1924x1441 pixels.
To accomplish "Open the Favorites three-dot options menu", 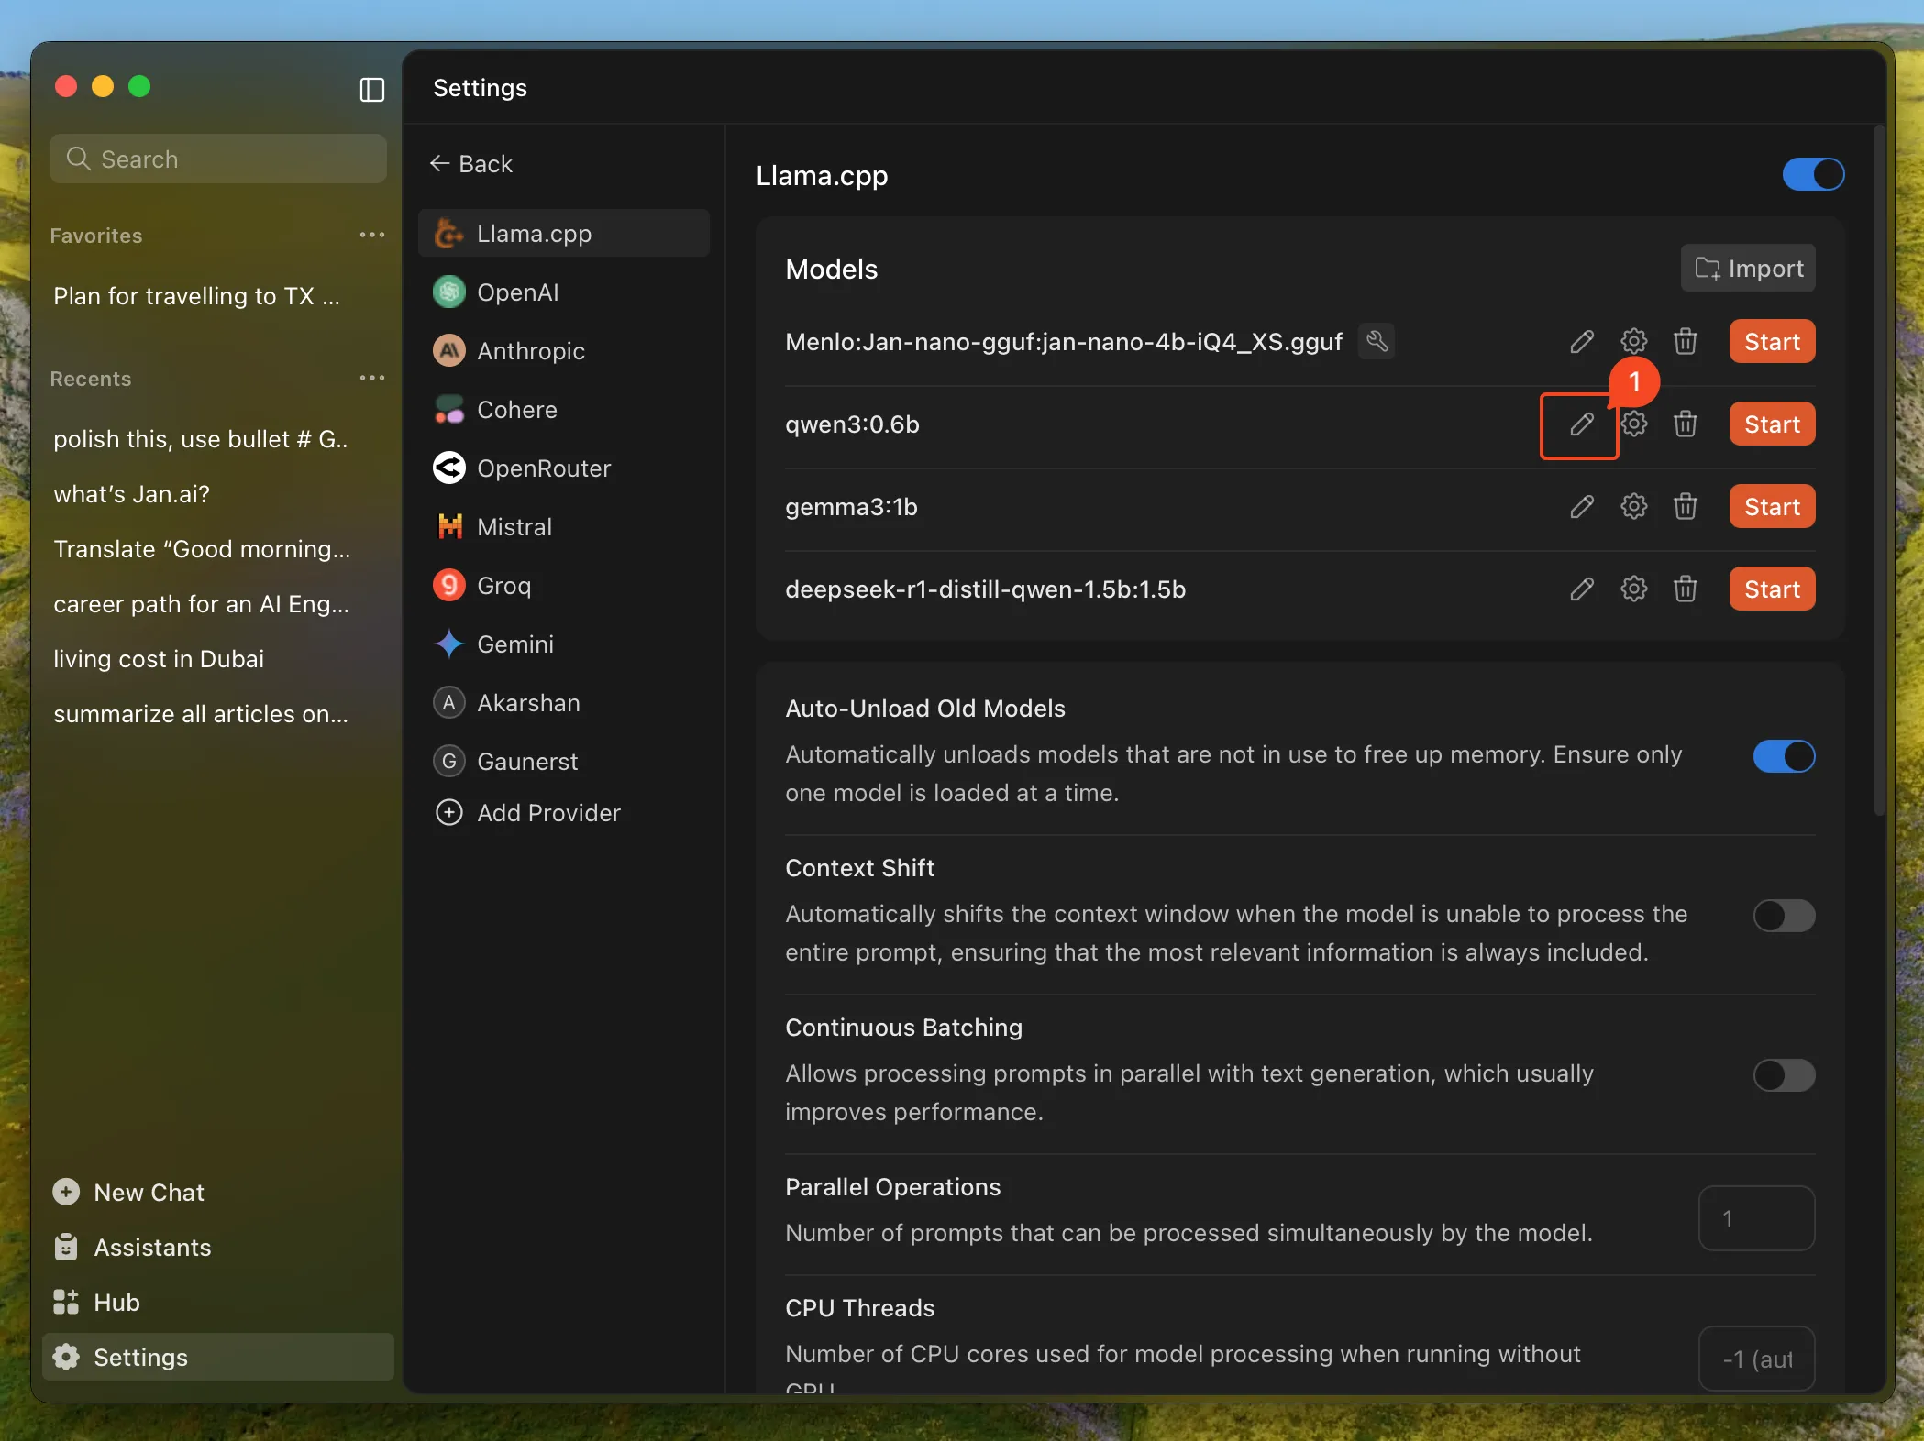I will tap(371, 236).
